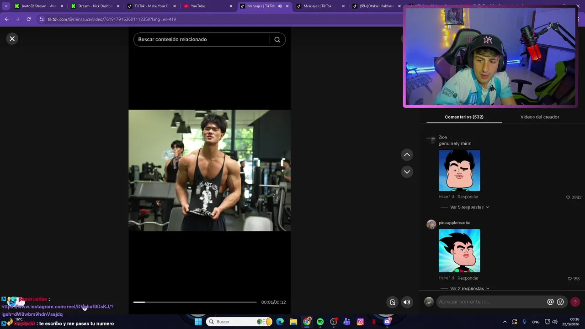Open the browser tab list dropdown
The height and width of the screenshot is (329, 585).
[x=6, y=6]
